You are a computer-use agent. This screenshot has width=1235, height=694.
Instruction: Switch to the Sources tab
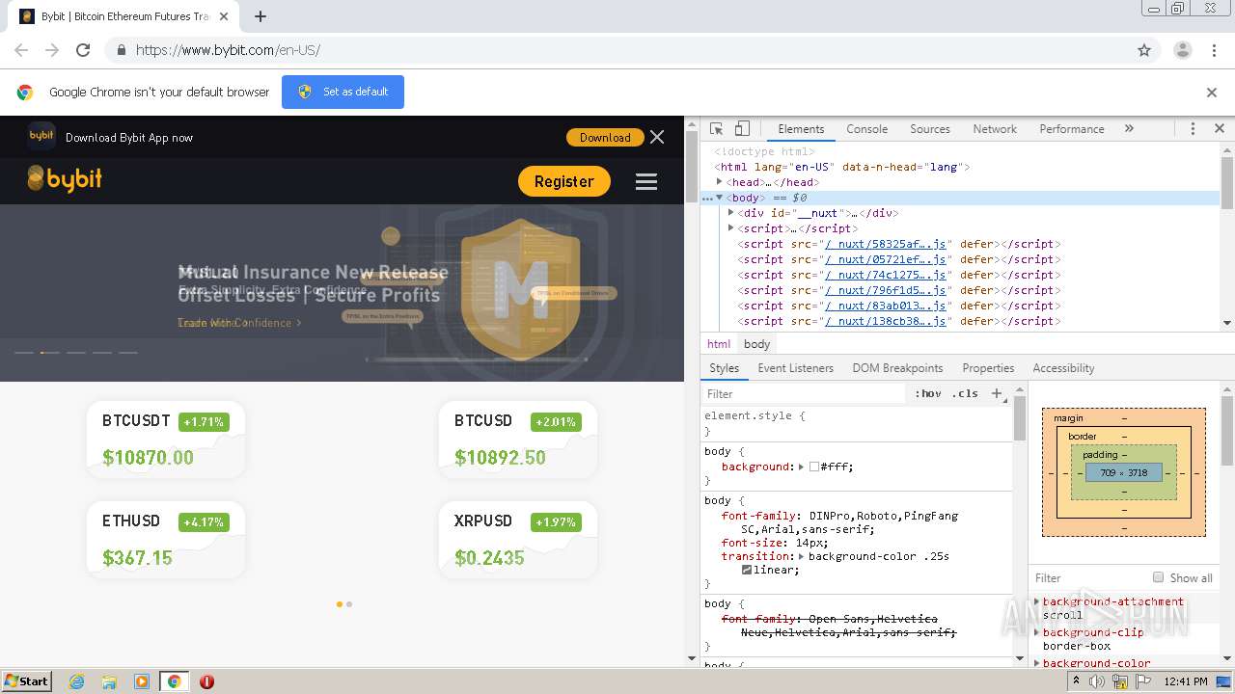930,128
